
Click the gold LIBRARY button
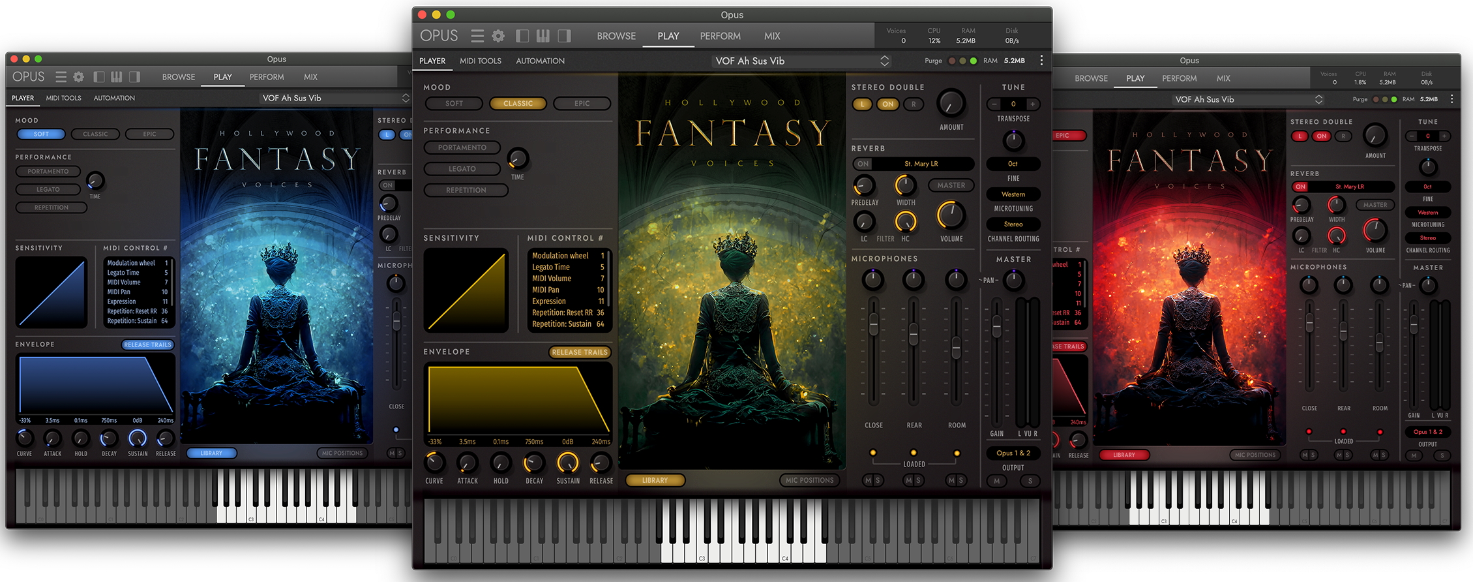[655, 480]
